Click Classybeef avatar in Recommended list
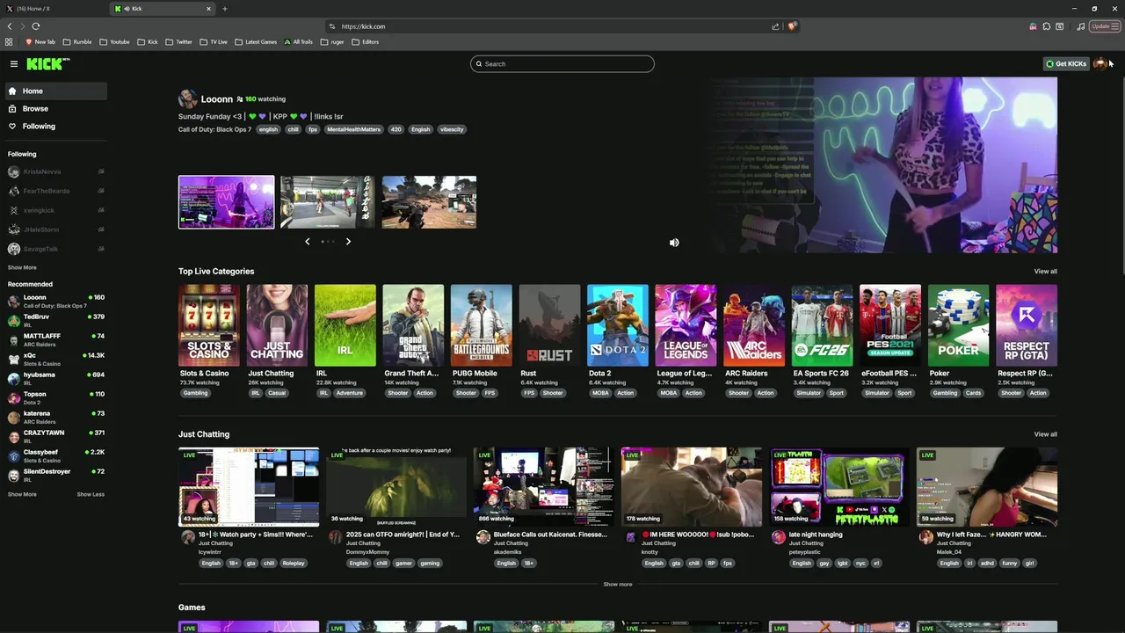 [x=13, y=455]
